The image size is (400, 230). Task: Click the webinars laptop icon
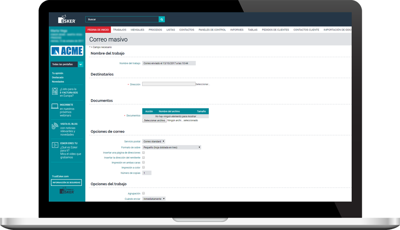(55, 107)
